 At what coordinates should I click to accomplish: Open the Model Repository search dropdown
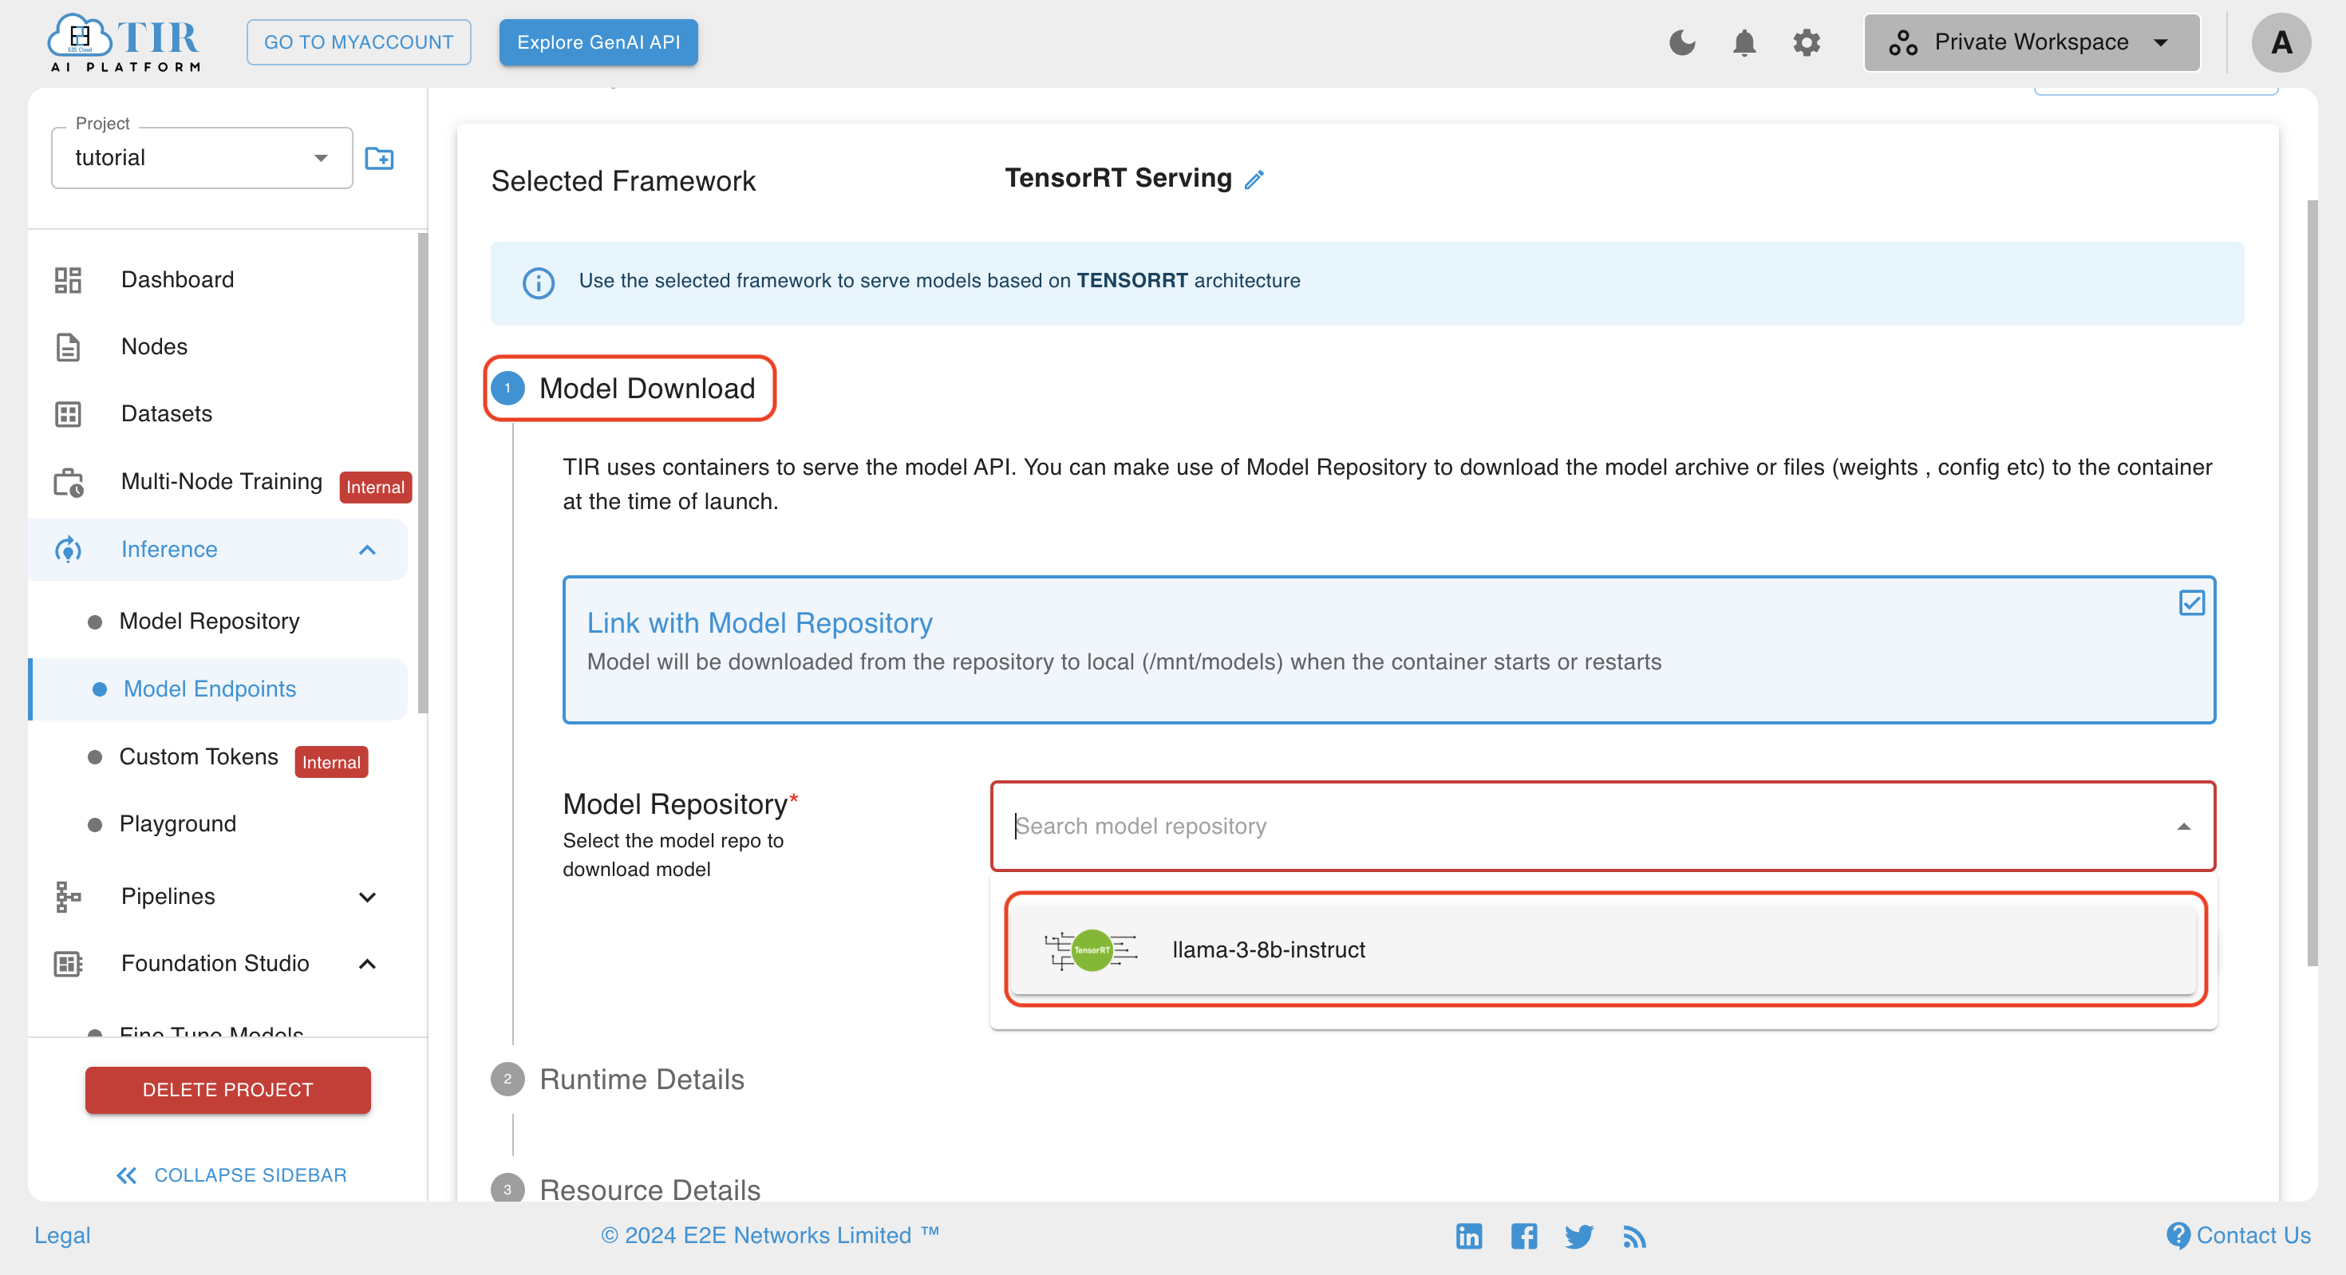coord(1602,824)
